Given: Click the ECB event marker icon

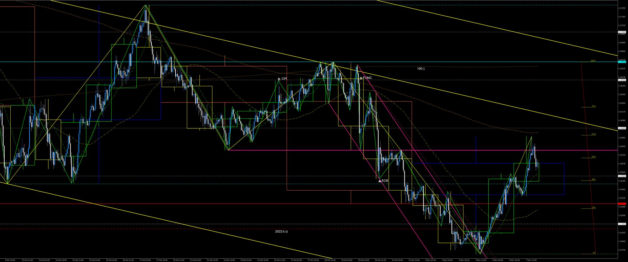Looking at the screenshot, I should 380,181.
